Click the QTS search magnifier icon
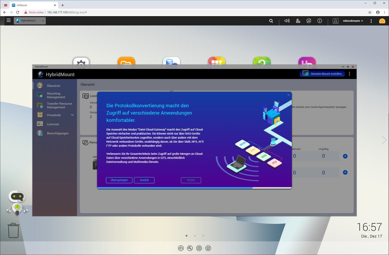 click(271, 21)
